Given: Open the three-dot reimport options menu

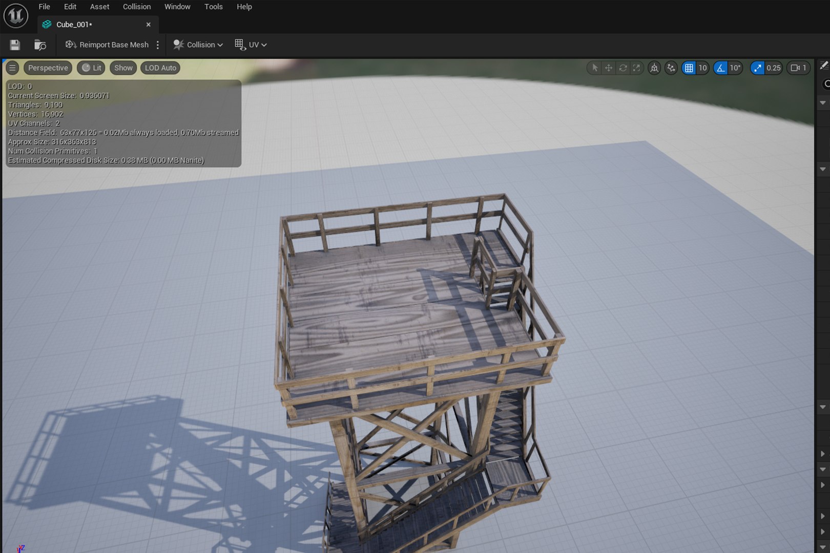Looking at the screenshot, I should click(158, 45).
